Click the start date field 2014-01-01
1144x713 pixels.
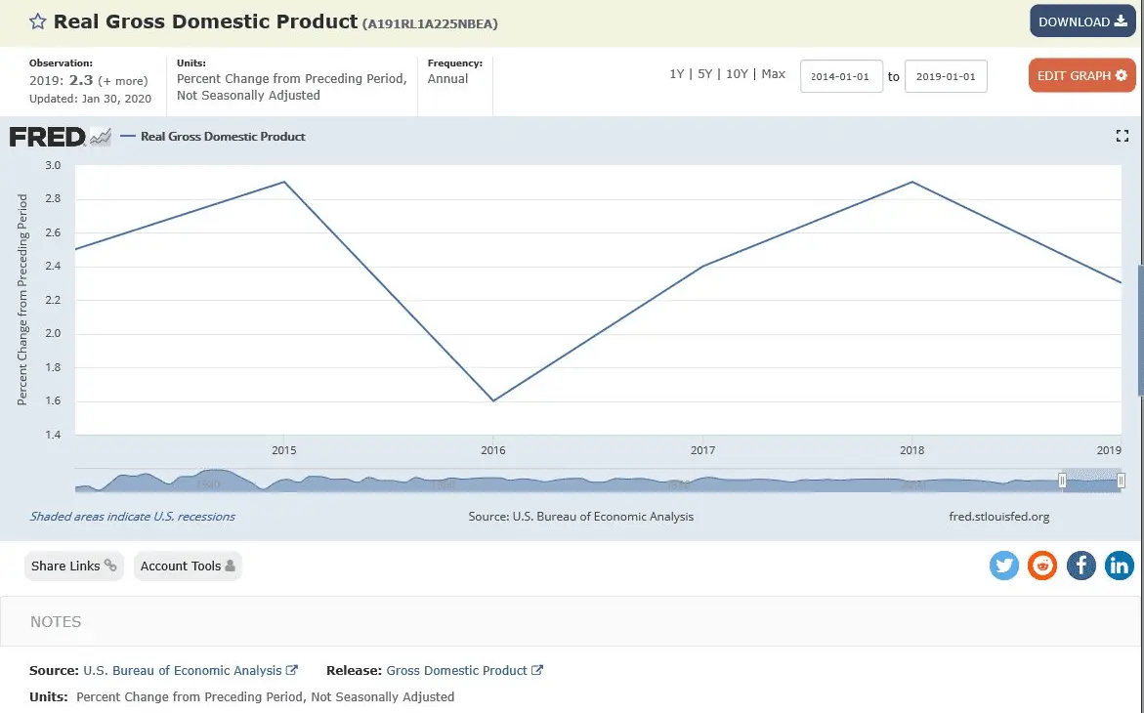[x=841, y=76]
